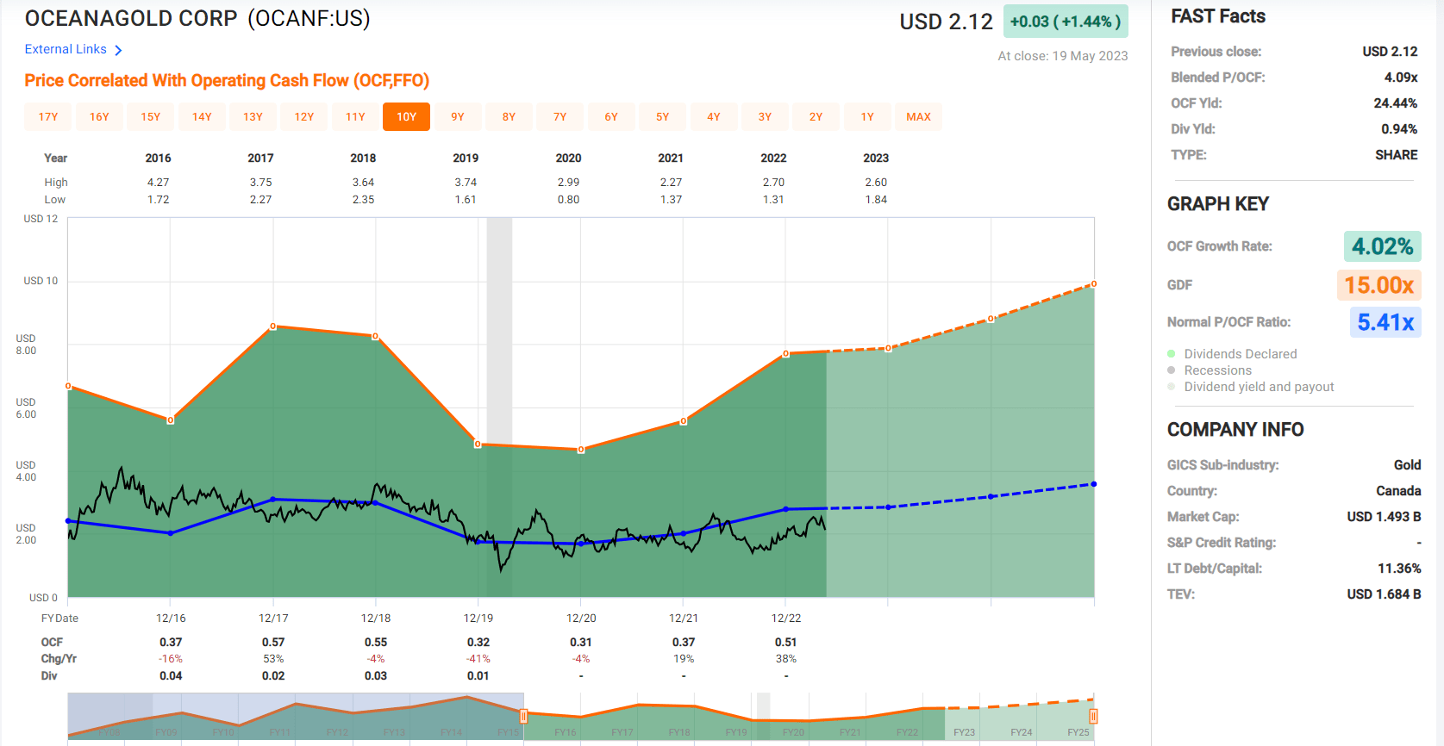Click LT Debt/Capital value 11.36%
This screenshot has height=746, width=1444.
1399,569
